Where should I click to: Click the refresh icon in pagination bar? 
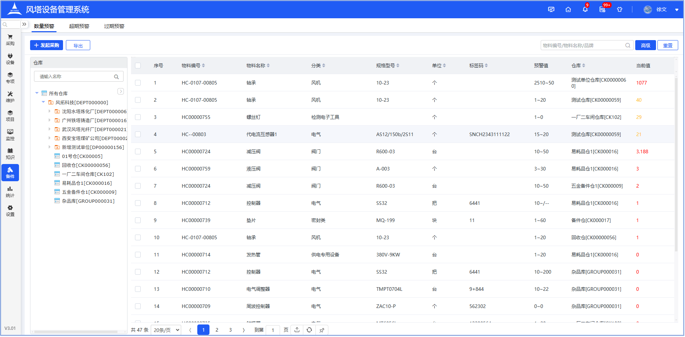click(x=309, y=330)
